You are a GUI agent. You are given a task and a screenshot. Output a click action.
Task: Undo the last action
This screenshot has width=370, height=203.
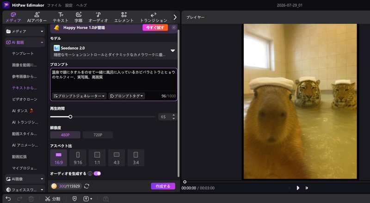click(8, 199)
